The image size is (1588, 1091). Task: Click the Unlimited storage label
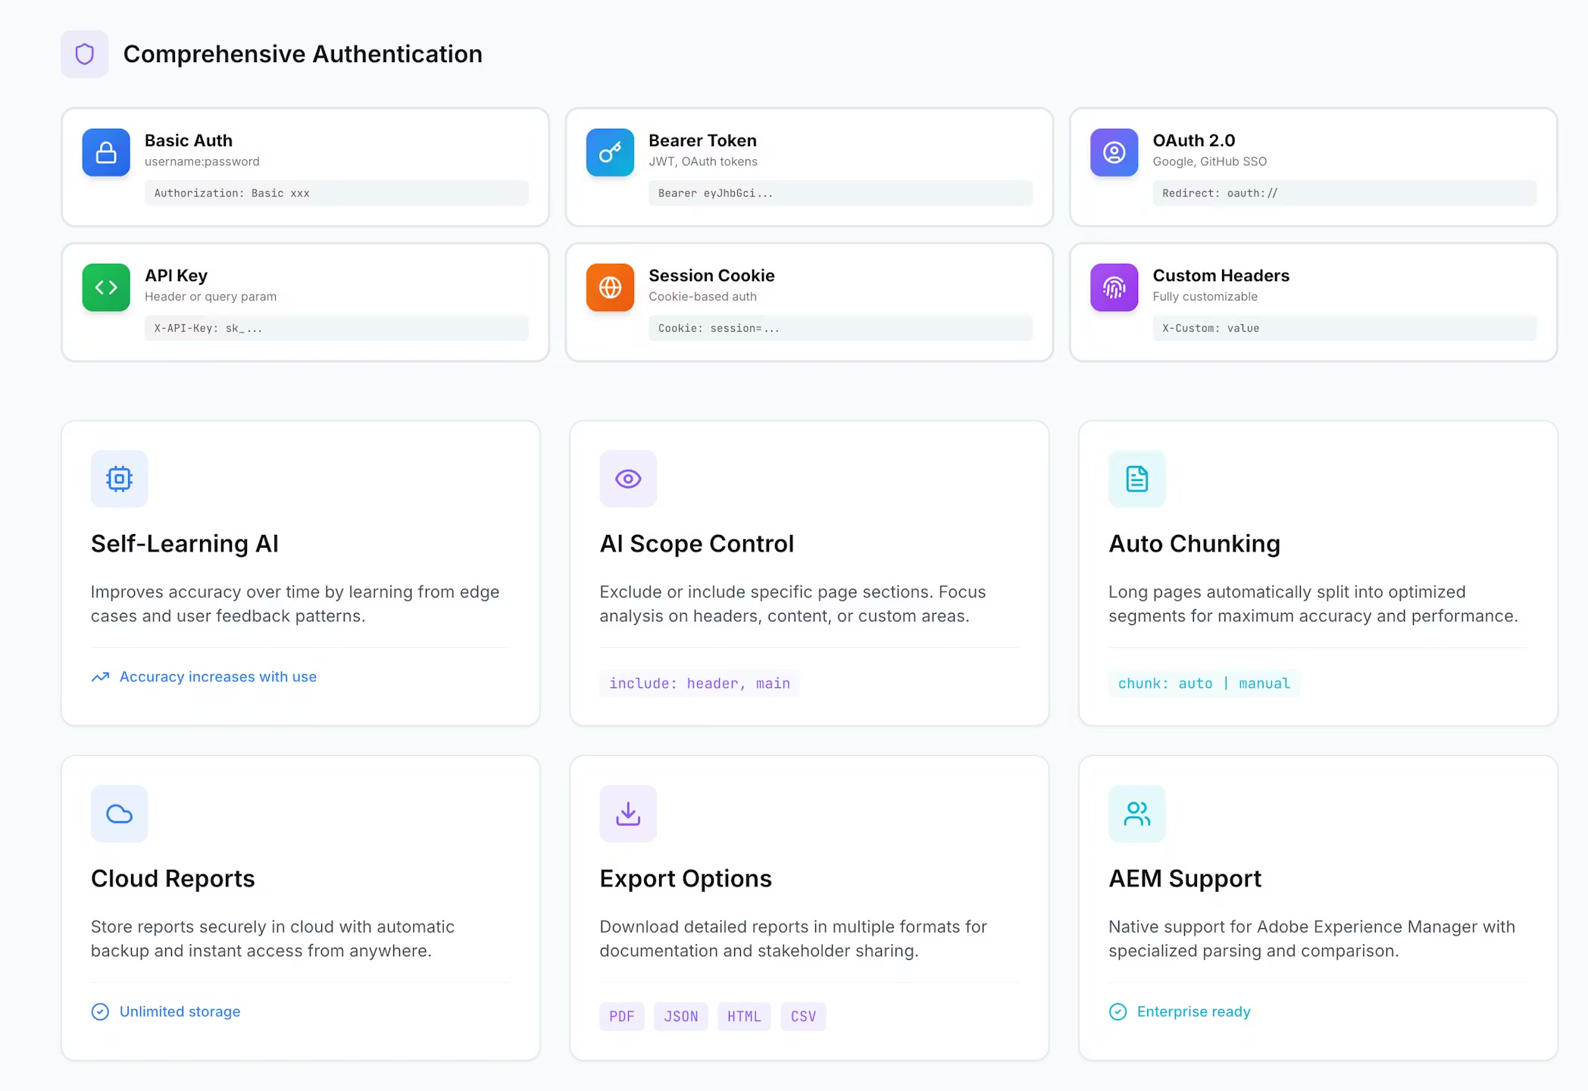coord(180,1011)
